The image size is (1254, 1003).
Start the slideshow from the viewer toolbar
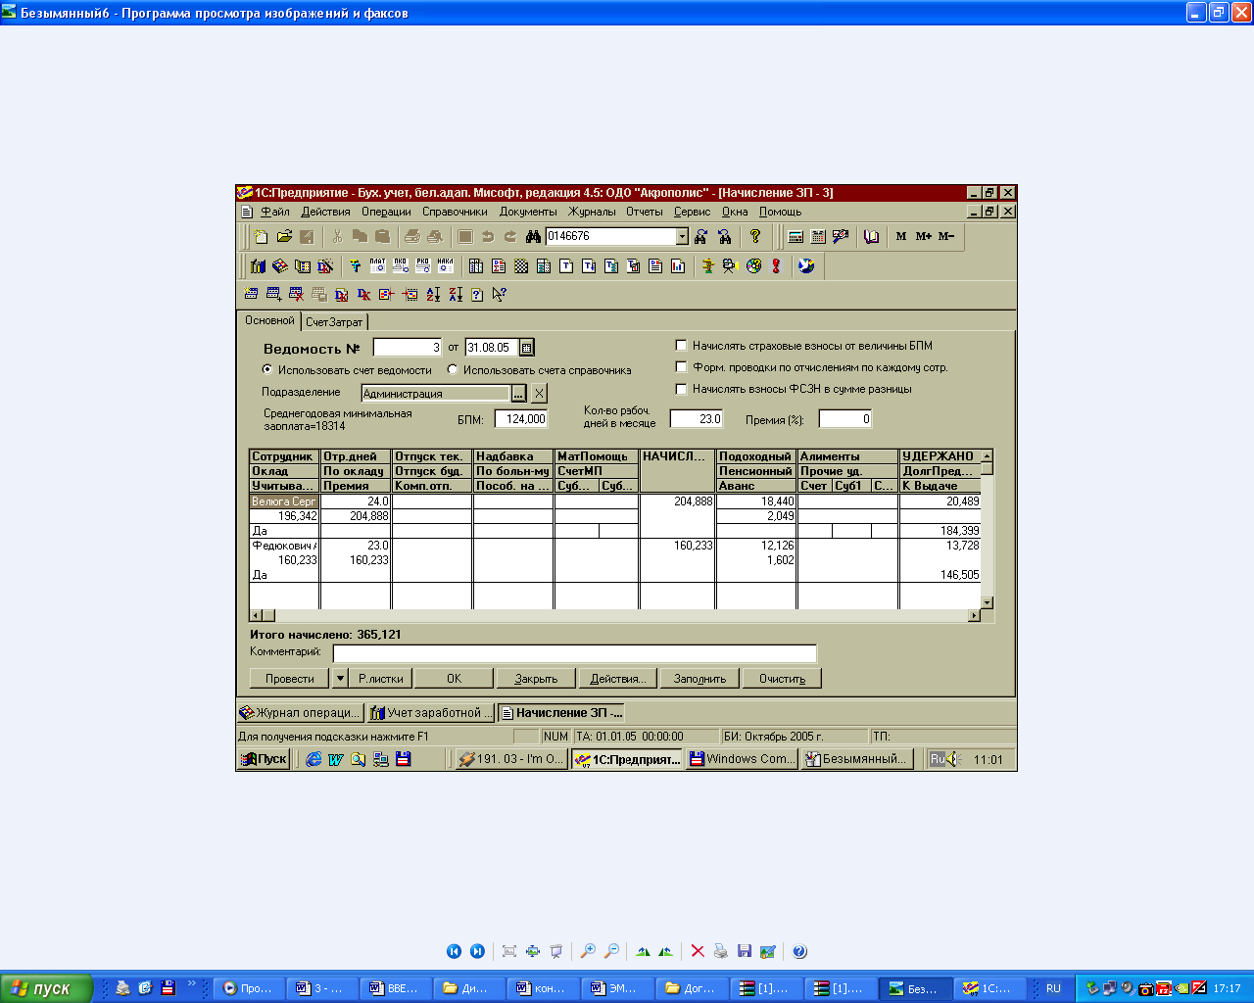[x=556, y=951]
